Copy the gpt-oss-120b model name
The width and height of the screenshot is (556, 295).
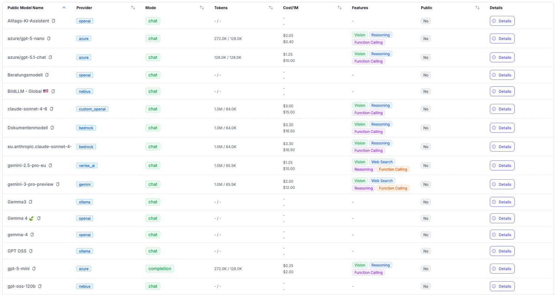(x=40, y=286)
